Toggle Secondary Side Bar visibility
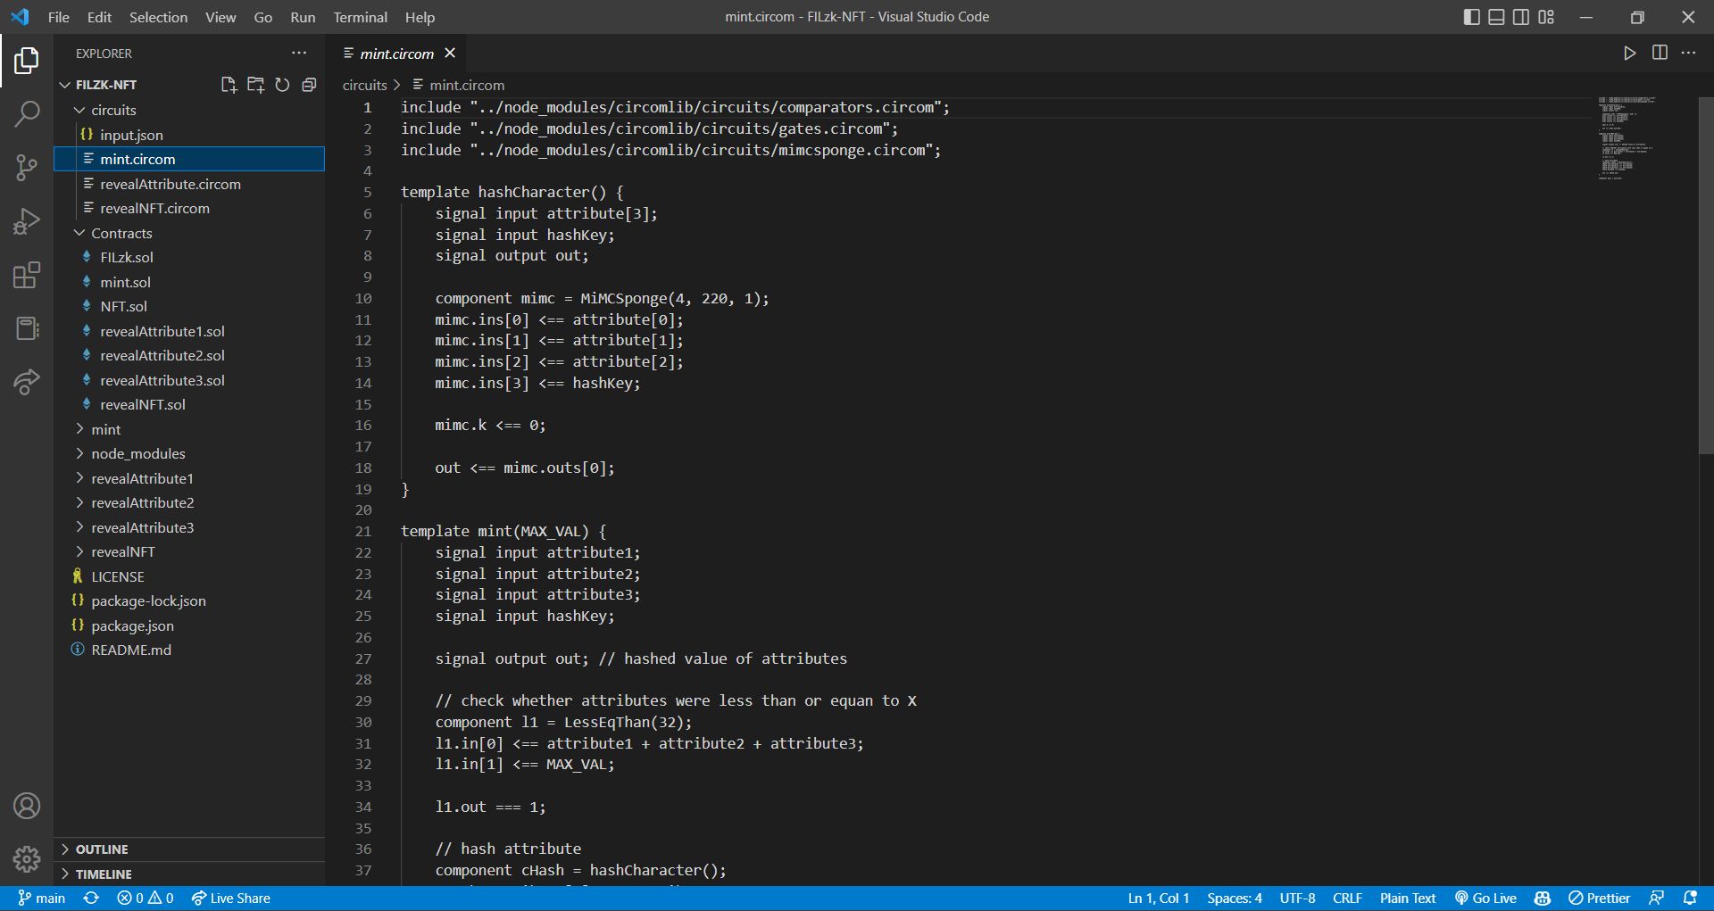This screenshot has width=1714, height=911. click(x=1521, y=17)
